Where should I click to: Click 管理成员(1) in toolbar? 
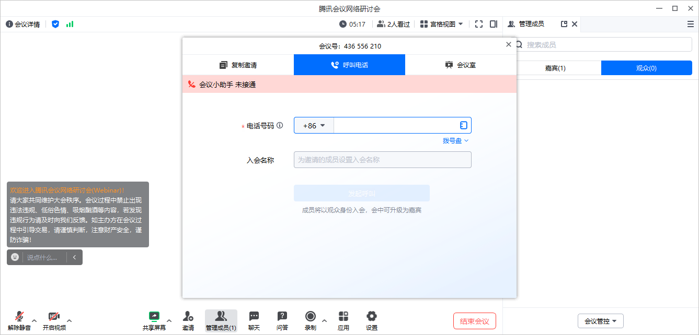(221, 320)
